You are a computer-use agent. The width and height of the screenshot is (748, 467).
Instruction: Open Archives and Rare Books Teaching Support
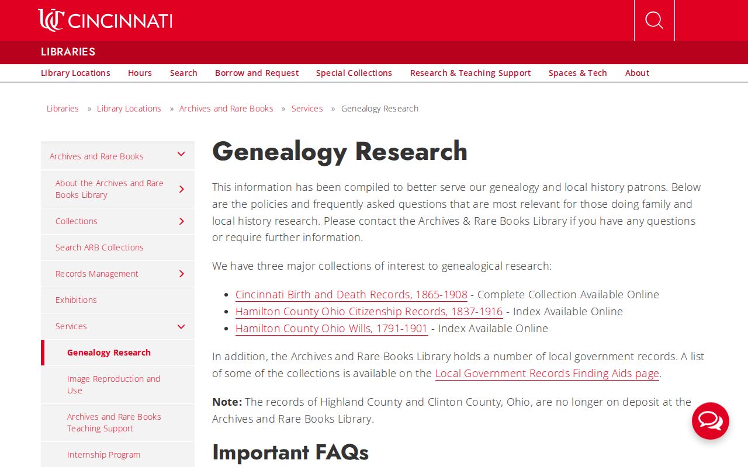click(114, 423)
